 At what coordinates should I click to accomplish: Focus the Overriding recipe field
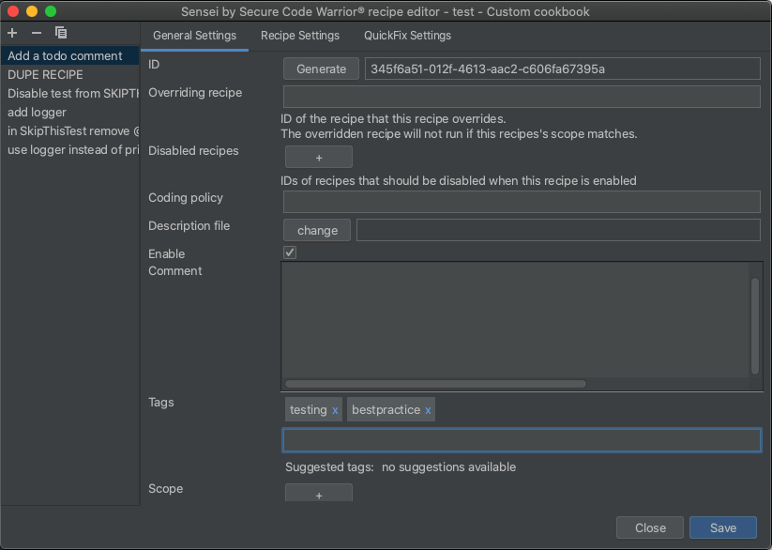pos(522,97)
